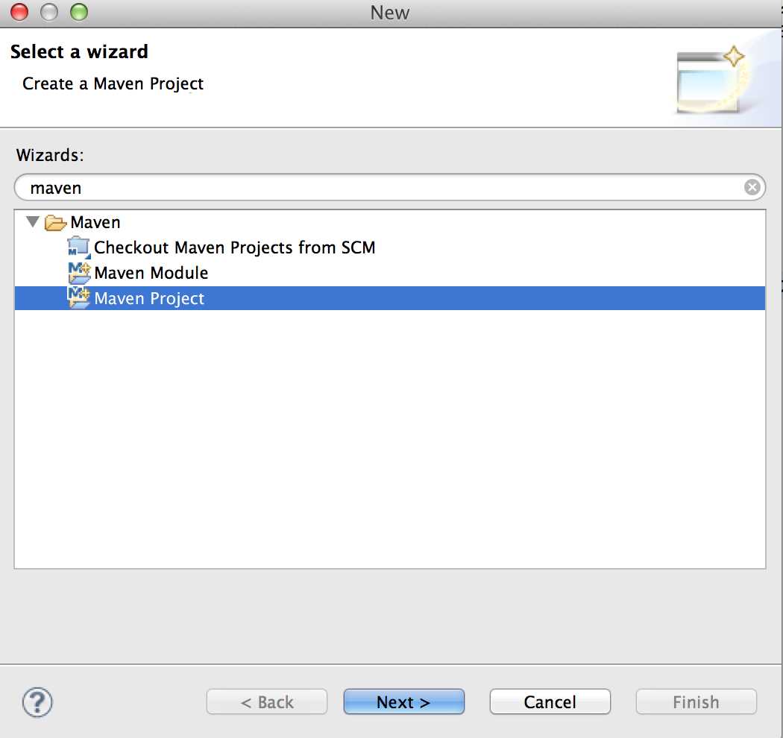Collapse the Maven tree category
Screen dimensions: 783x738
click(33, 221)
